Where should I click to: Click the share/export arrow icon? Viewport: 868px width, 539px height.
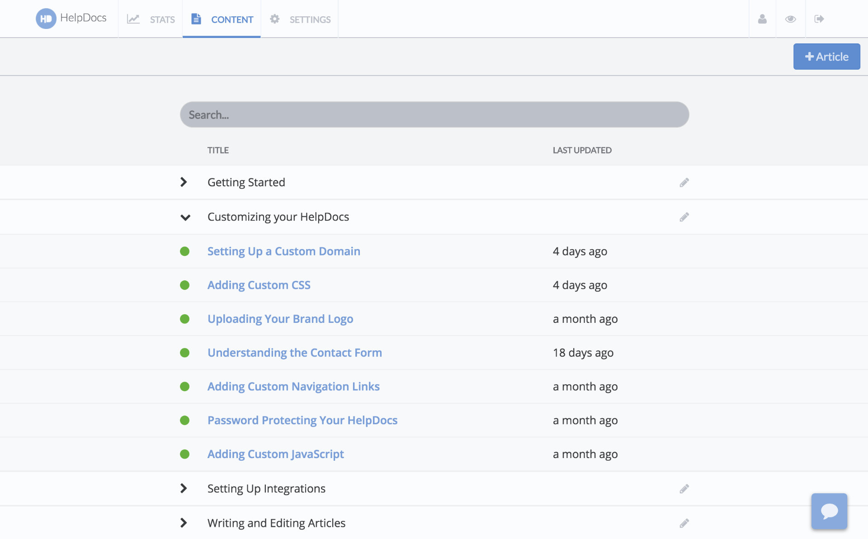pos(819,19)
